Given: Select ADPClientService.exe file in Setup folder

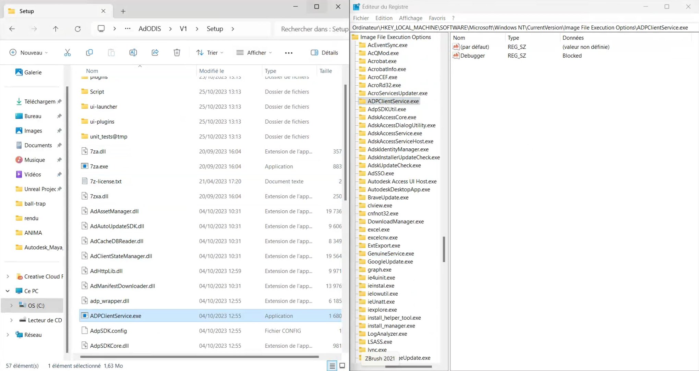Looking at the screenshot, I should (115, 316).
